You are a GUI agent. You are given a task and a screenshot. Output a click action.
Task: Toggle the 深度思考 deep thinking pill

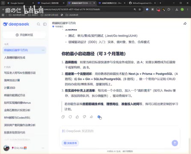pos(70,143)
